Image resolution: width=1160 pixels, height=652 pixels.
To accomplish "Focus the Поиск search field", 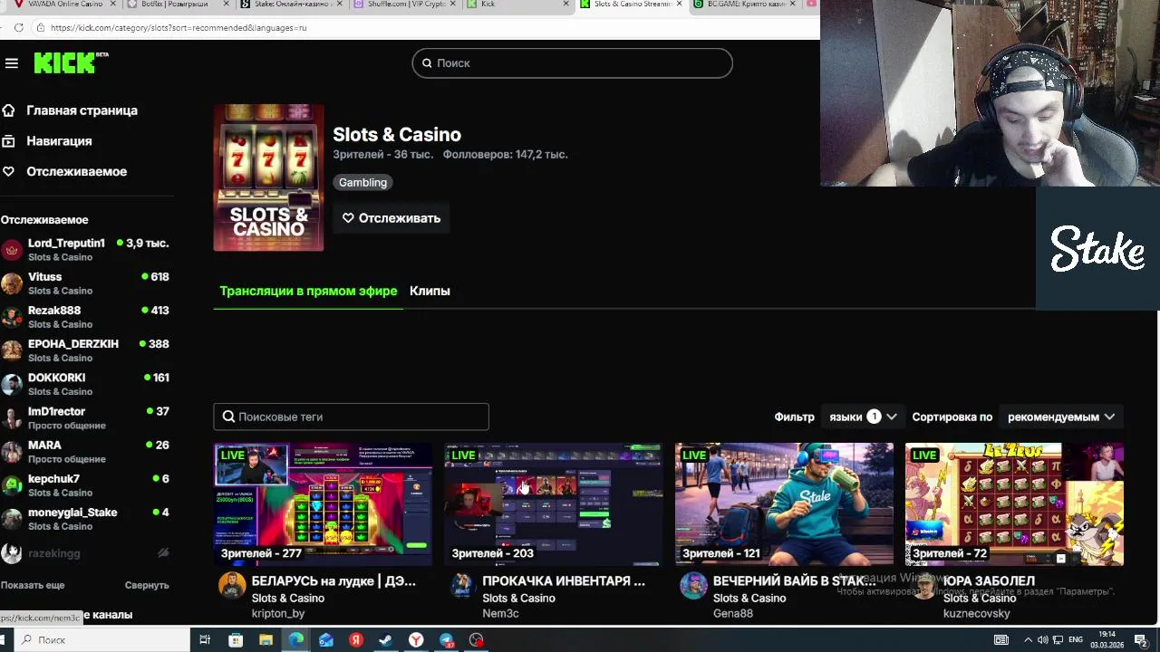I will [572, 63].
